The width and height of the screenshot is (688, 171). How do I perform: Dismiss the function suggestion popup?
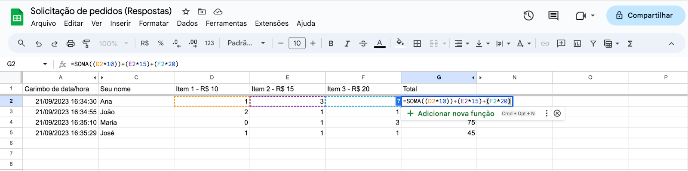557,113
